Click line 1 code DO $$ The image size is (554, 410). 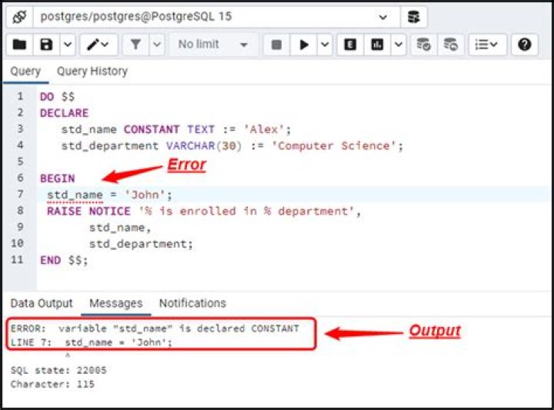coord(57,97)
